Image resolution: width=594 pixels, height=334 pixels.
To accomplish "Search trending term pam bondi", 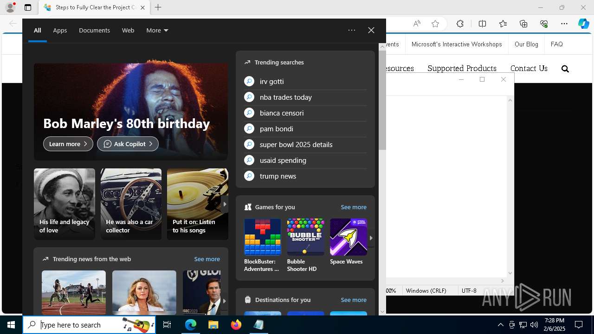I will pos(305,128).
